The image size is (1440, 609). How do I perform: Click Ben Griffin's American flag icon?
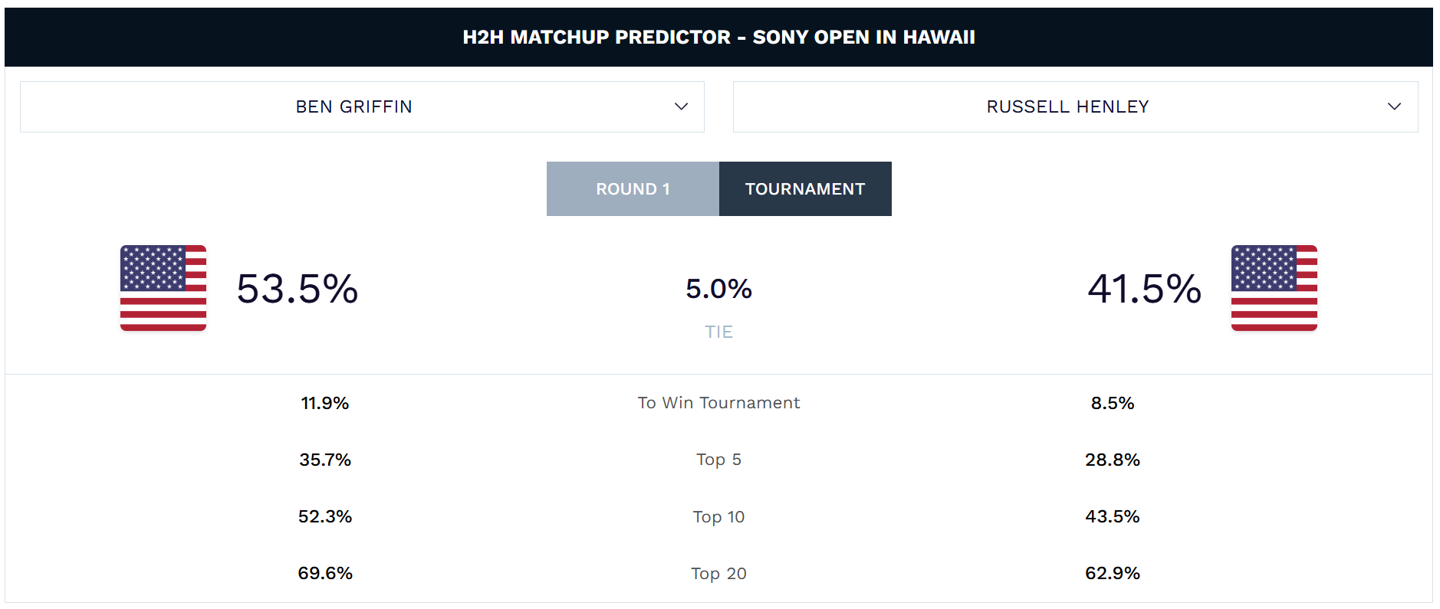[163, 288]
